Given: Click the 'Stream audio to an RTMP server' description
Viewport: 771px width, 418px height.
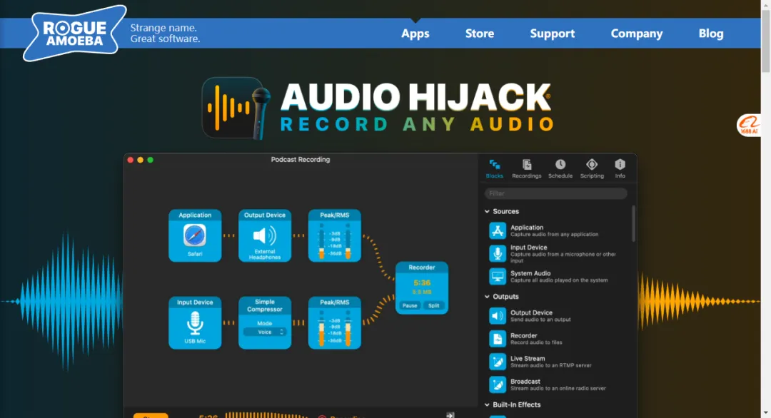Looking at the screenshot, I should point(550,365).
